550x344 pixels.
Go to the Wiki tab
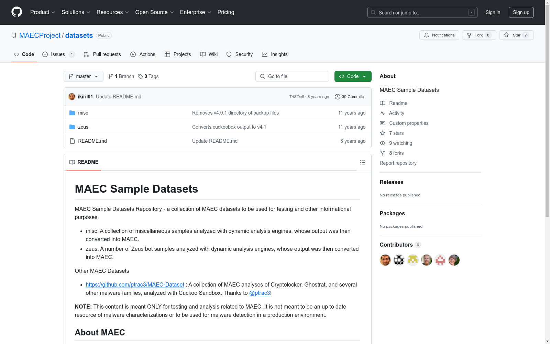coord(209,54)
